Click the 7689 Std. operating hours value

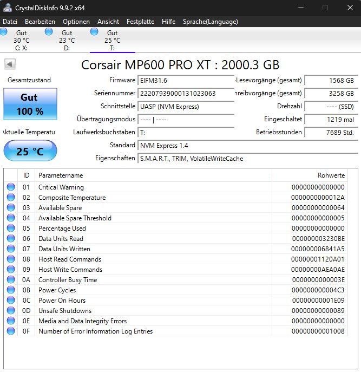click(331, 132)
